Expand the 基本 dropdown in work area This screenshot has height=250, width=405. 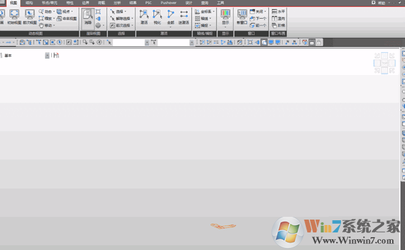[x=47, y=55]
